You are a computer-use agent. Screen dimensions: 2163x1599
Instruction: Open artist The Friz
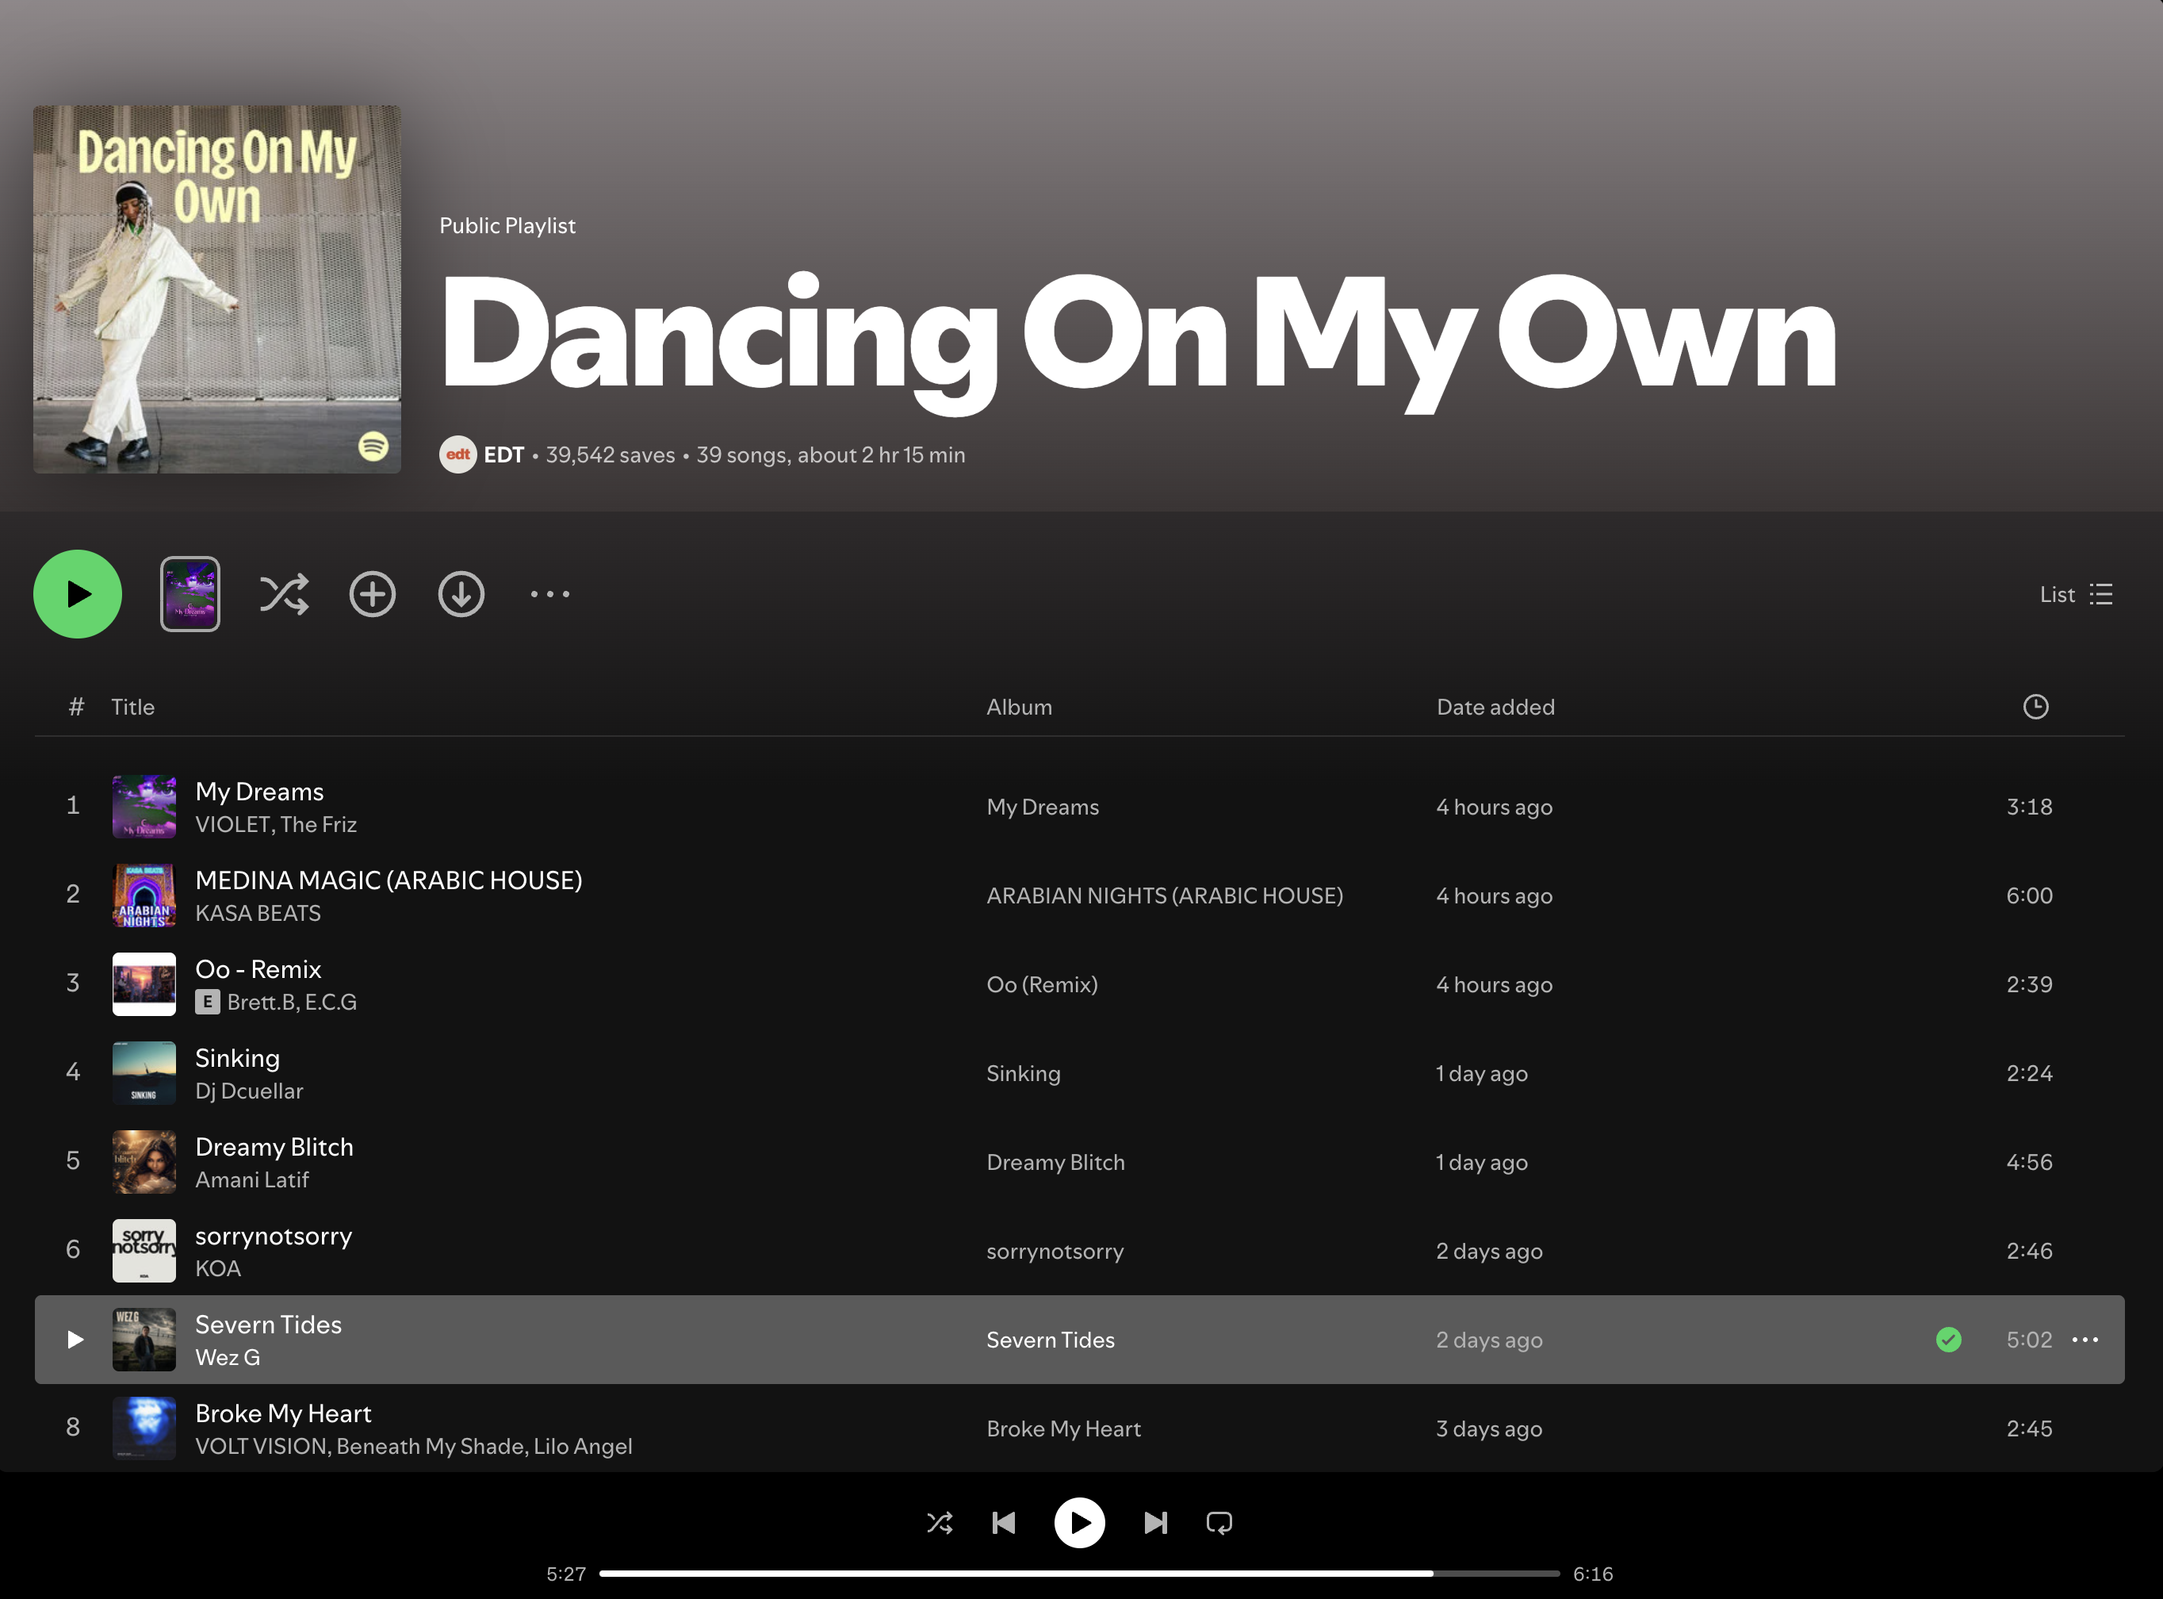[x=318, y=824]
